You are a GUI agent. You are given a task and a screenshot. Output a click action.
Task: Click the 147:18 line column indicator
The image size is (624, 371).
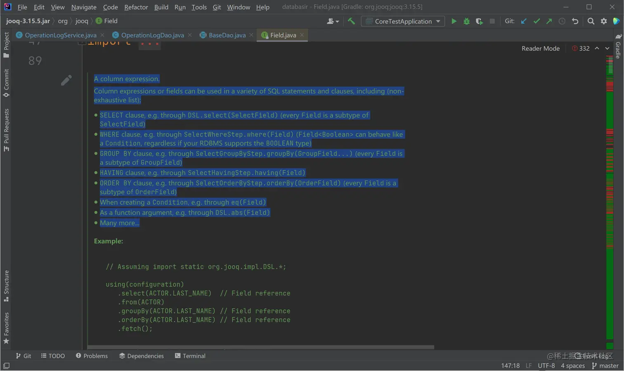[511, 366]
